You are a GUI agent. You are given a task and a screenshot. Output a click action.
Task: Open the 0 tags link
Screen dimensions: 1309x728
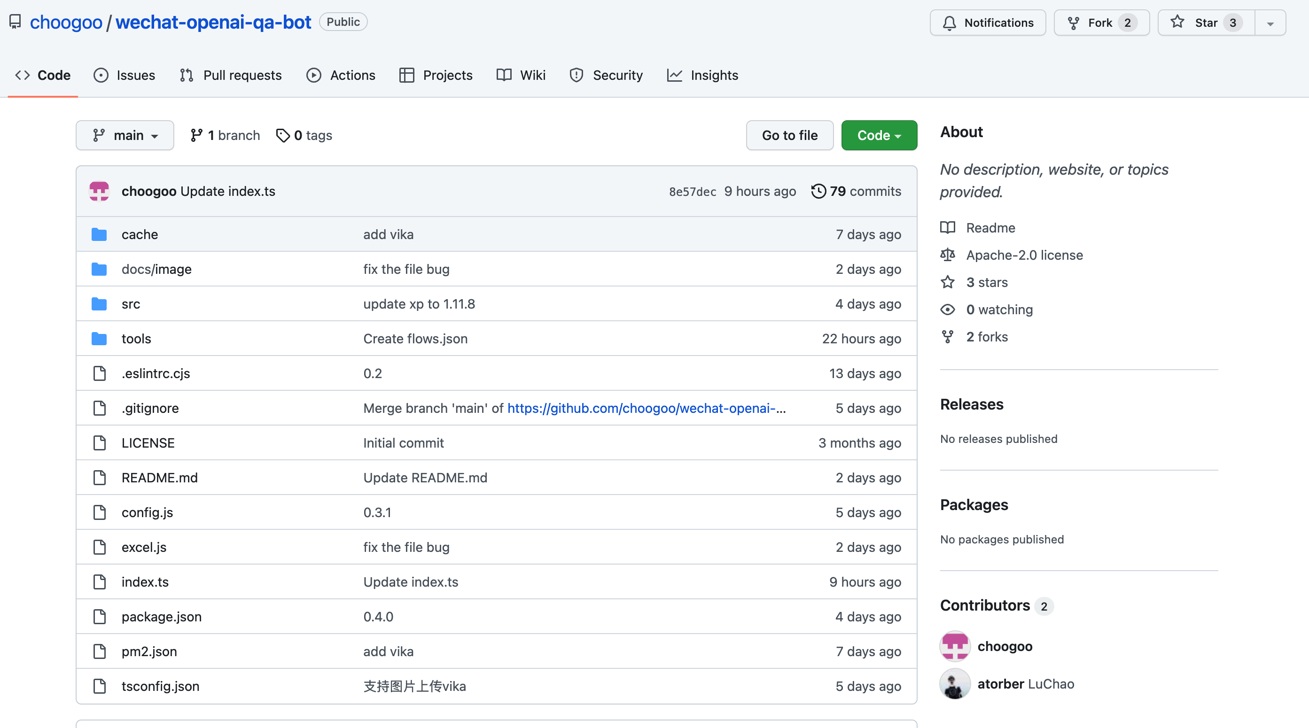coord(304,135)
